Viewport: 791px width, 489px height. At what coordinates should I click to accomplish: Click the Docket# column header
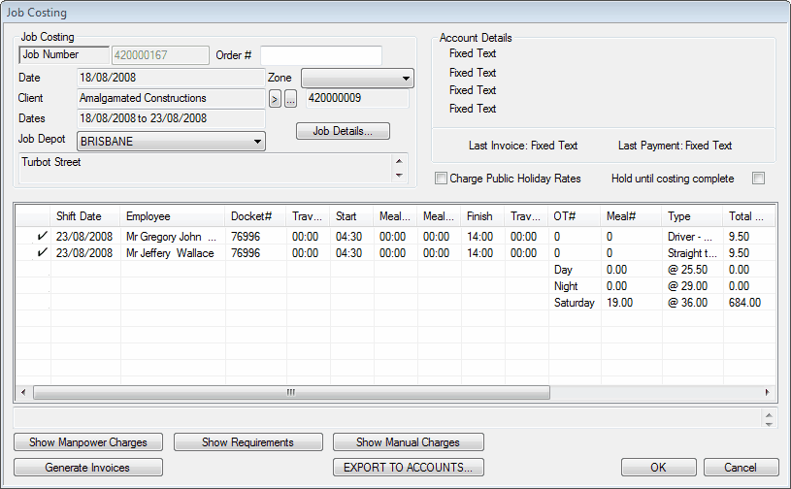(255, 216)
